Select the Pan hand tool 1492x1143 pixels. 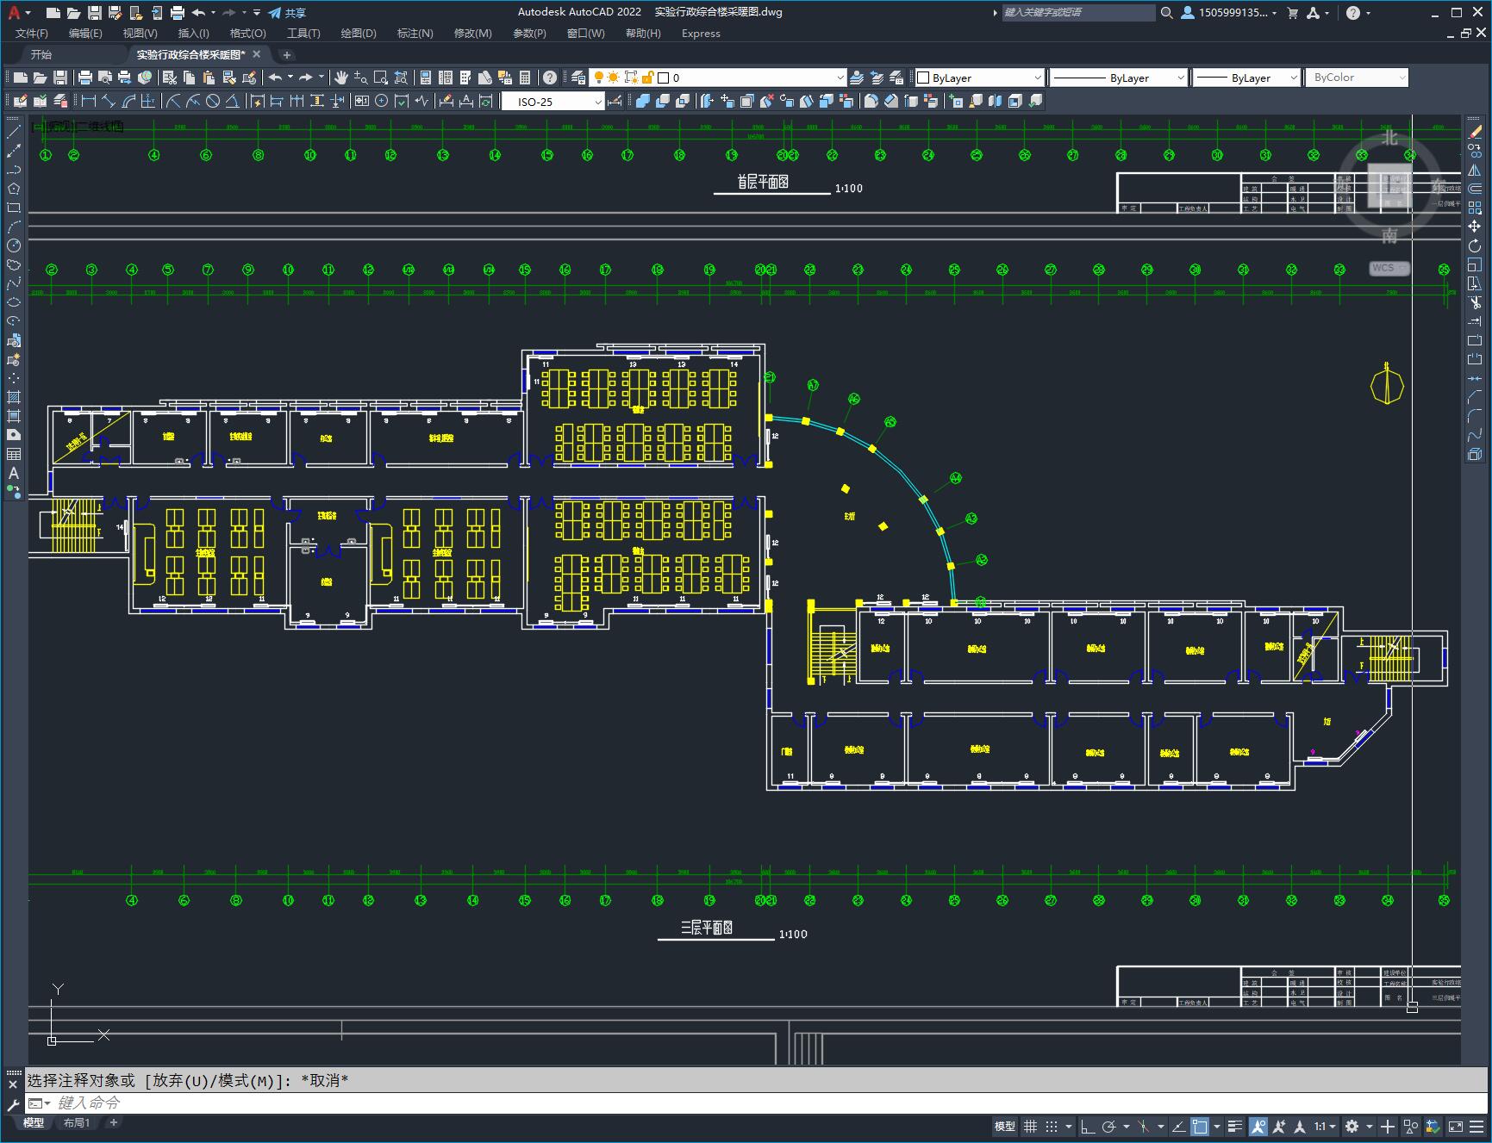(341, 78)
